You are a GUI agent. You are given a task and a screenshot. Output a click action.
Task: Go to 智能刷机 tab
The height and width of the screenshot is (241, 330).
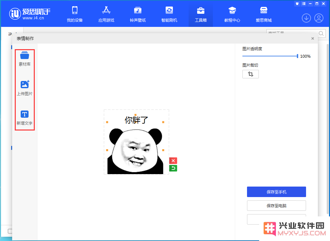(169, 14)
